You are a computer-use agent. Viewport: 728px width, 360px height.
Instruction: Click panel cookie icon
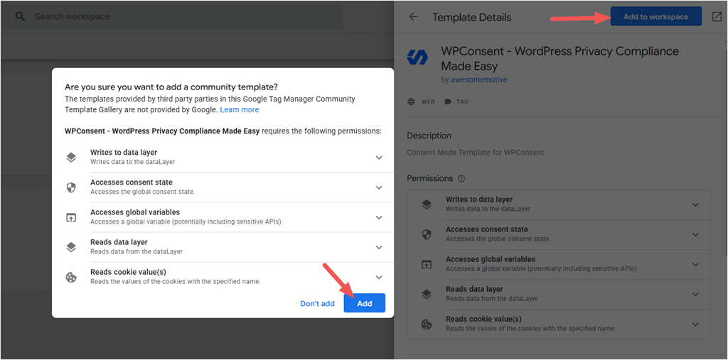click(x=427, y=324)
